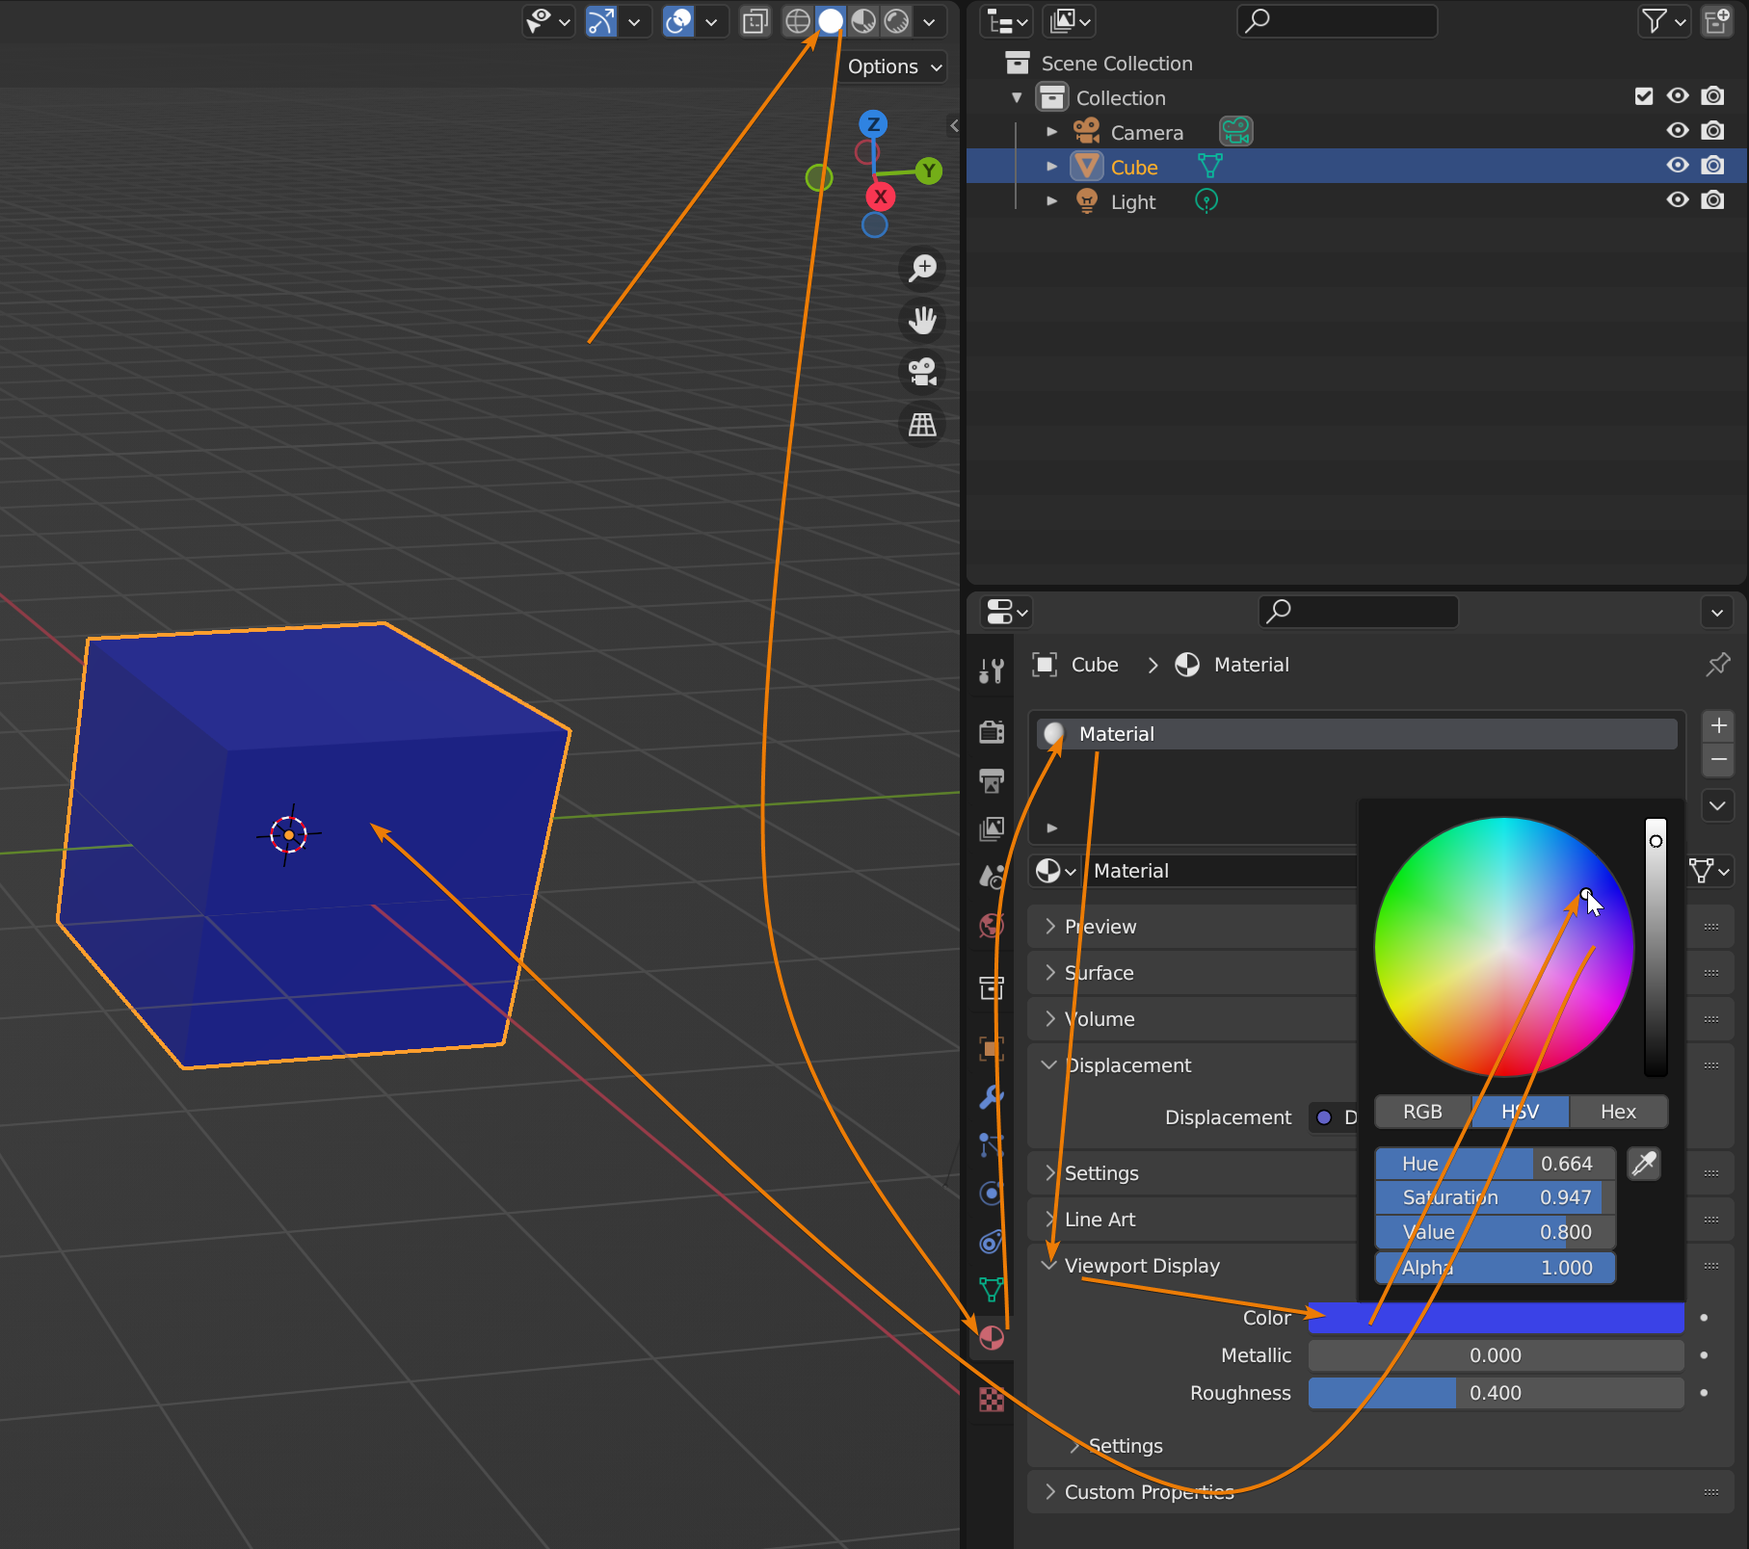Viewport: 1749px width, 1549px height.
Task: Click the eyedropper color sampler icon
Action: 1644,1164
